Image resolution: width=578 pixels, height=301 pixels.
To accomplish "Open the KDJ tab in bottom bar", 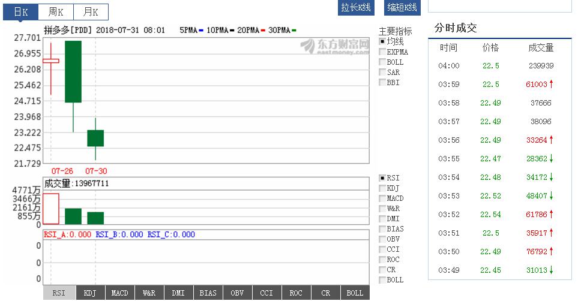I will pyautogui.click(x=90, y=293).
